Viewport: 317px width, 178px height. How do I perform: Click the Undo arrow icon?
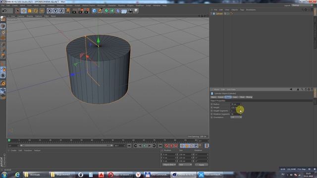(4, 11)
